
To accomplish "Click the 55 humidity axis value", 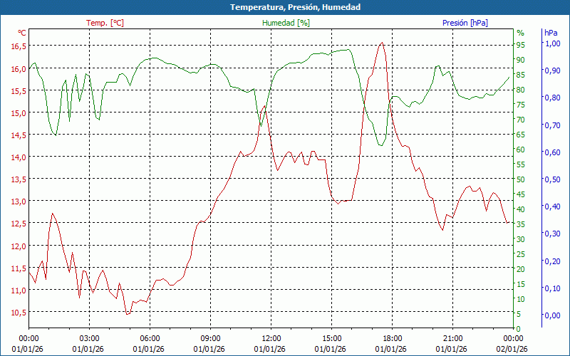I will tap(521, 164).
